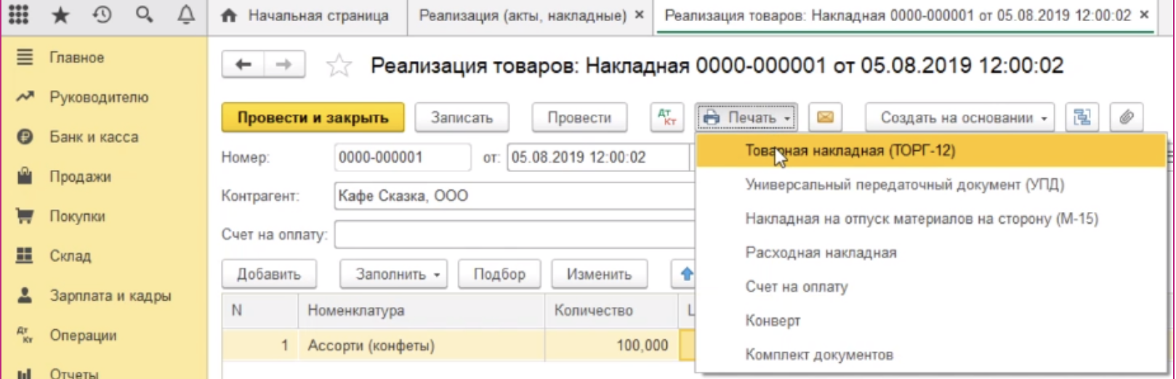The height and width of the screenshot is (379, 1176).
Task: Click the Записать button
Action: pyautogui.click(x=462, y=118)
